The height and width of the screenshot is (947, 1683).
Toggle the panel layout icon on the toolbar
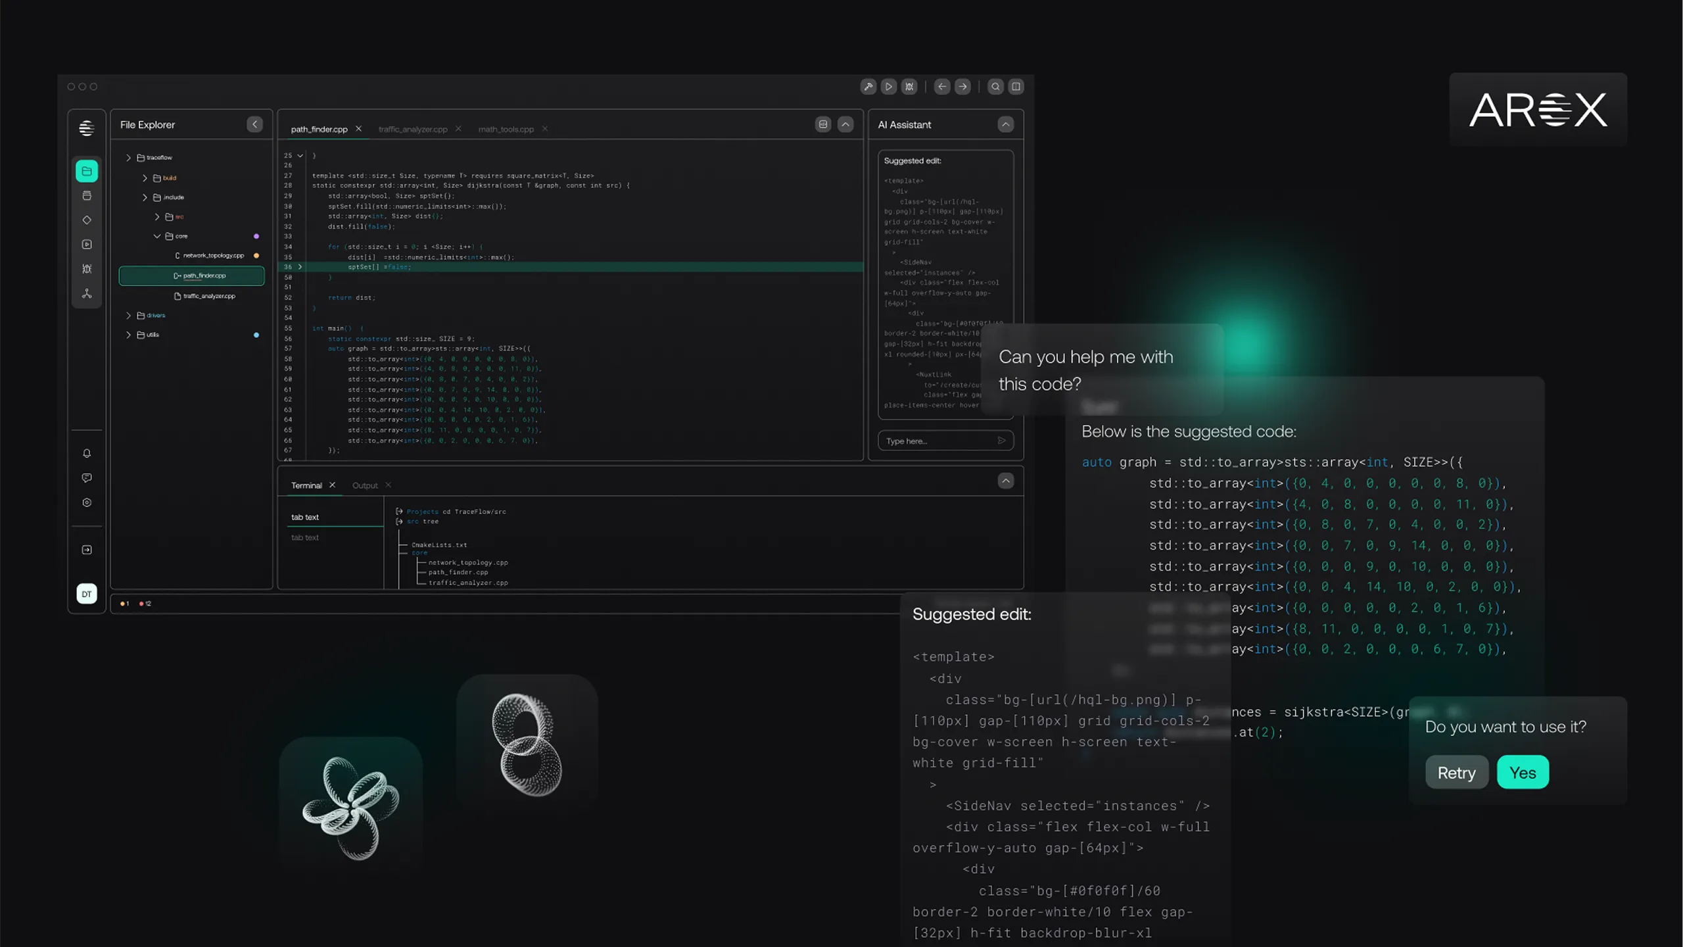click(x=1016, y=86)
